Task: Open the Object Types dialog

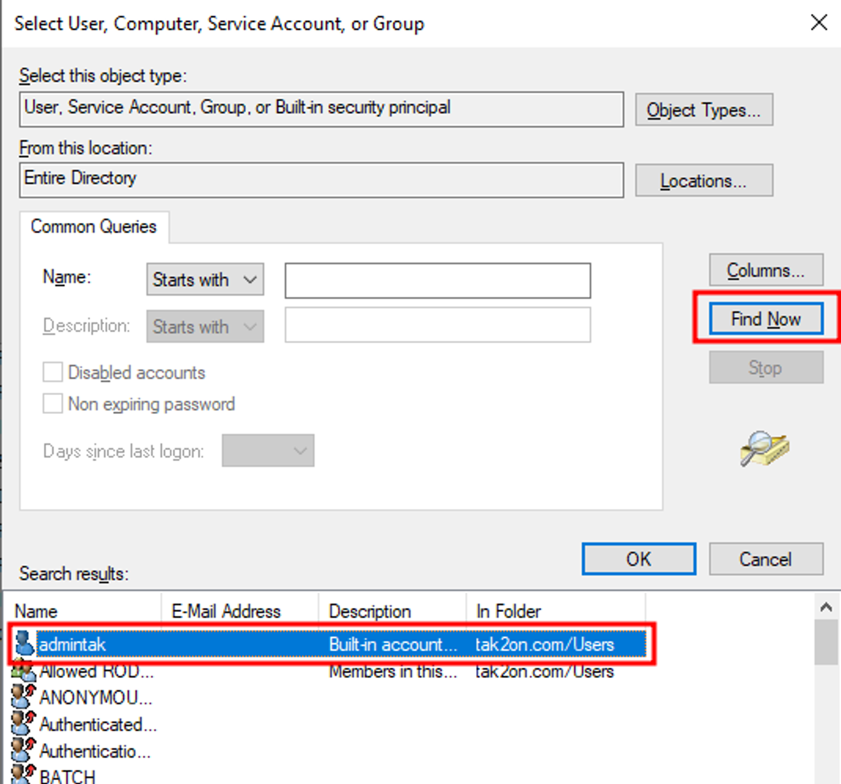Action: 703,110
